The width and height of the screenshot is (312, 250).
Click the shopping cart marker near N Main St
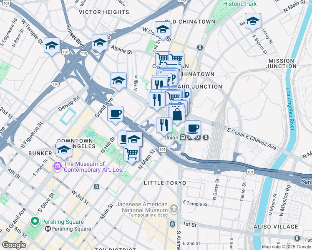pyautogui.click(x=132, y=155)
